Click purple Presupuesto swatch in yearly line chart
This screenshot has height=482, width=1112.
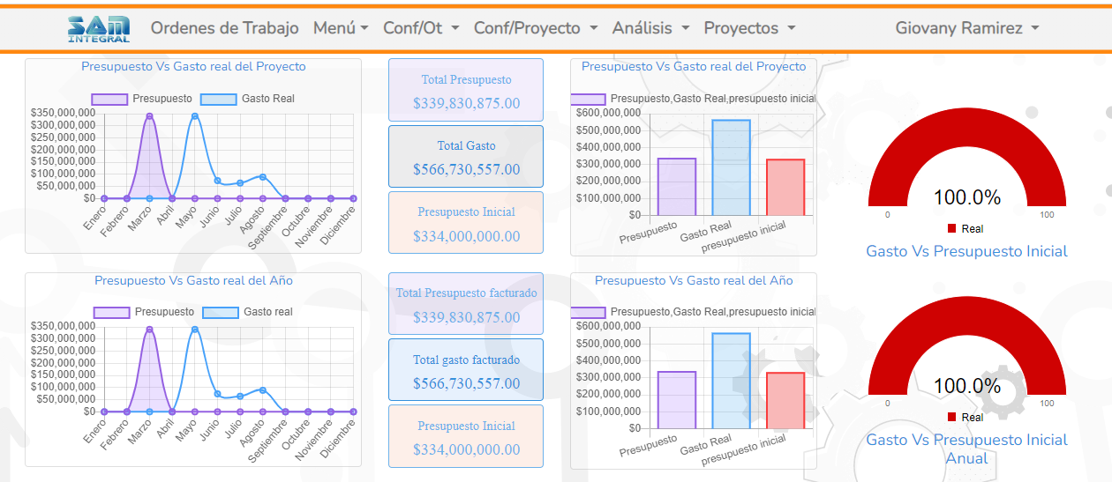coord(111,312)
